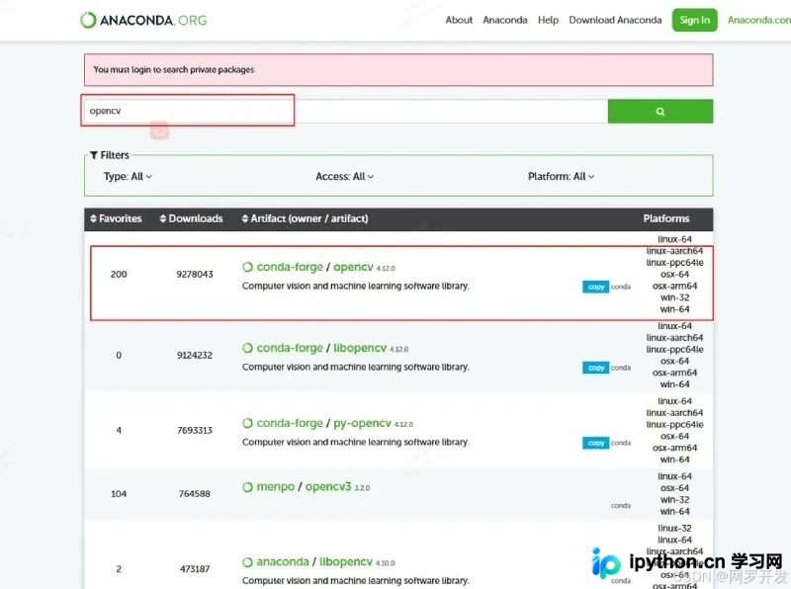
Task: Copy the conda-forge py-opencv install command
Action: (596, 443)
